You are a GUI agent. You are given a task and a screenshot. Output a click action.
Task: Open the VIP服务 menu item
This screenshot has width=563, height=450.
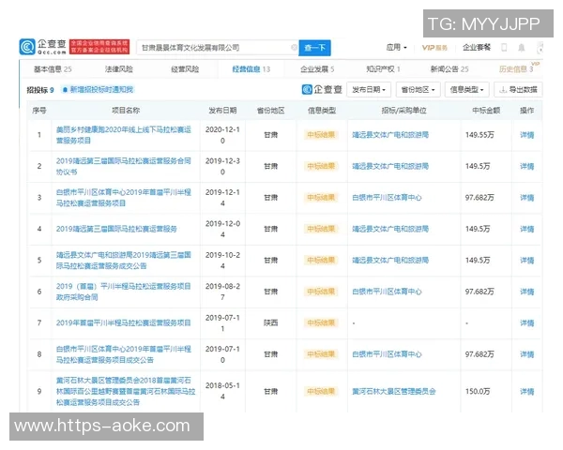coord(434,48)
